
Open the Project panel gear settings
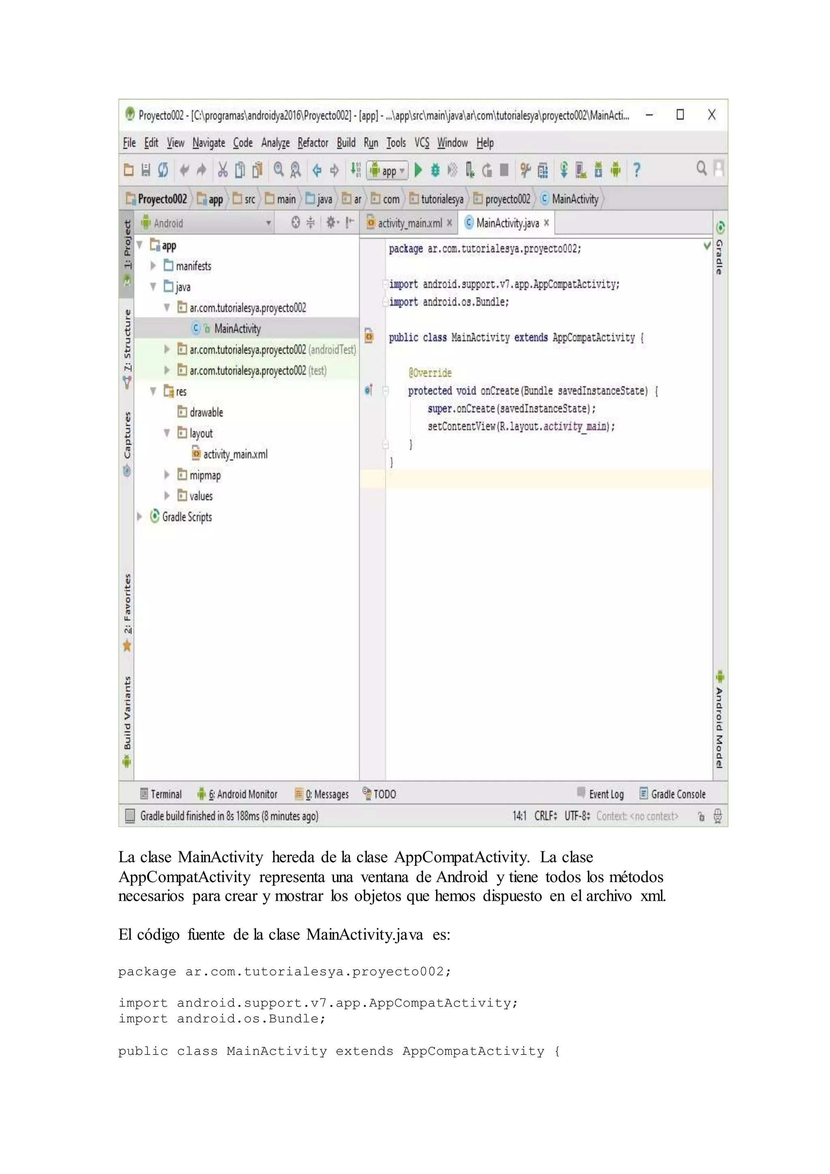coord(332,223)
